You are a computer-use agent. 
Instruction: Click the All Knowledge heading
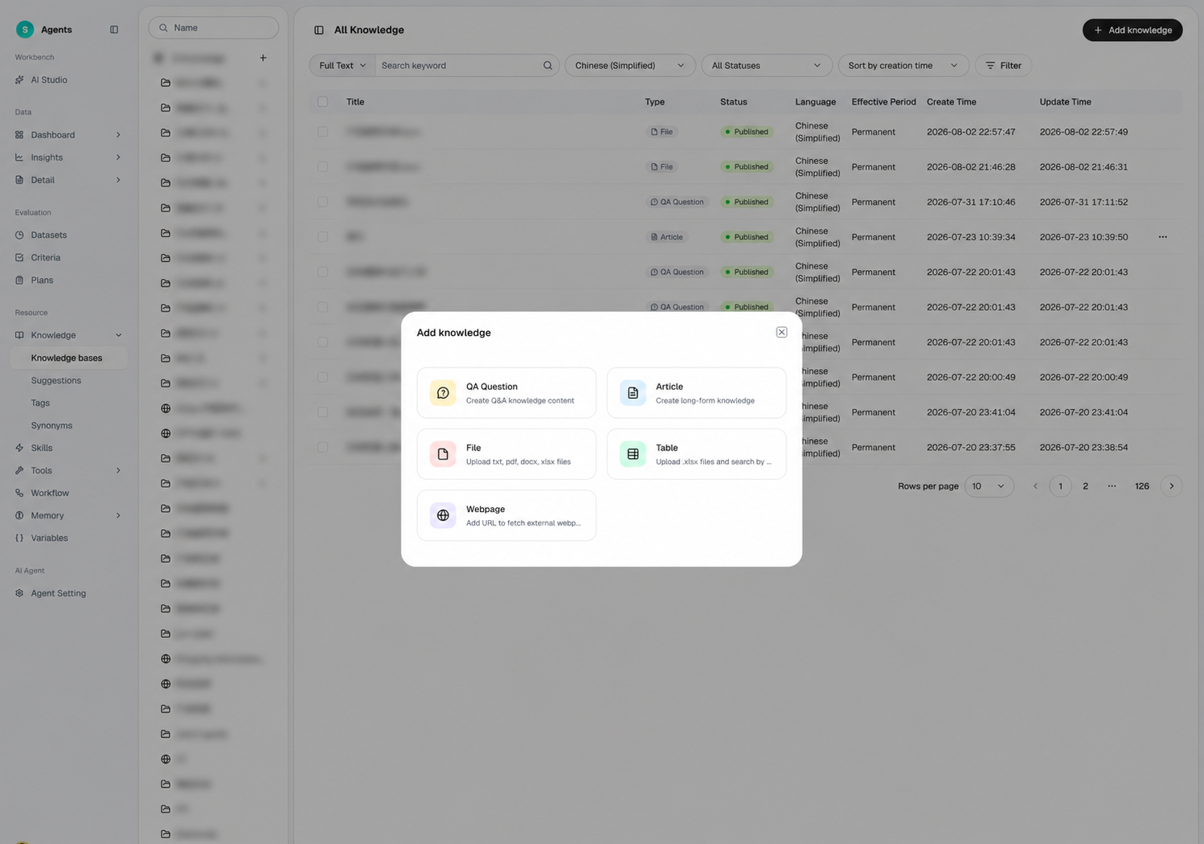369,30
